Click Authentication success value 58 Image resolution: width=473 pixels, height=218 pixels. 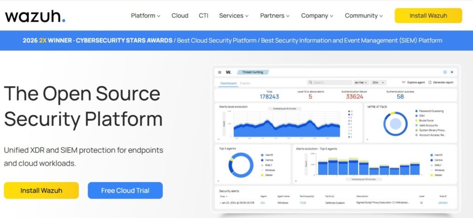pos(400,97)
